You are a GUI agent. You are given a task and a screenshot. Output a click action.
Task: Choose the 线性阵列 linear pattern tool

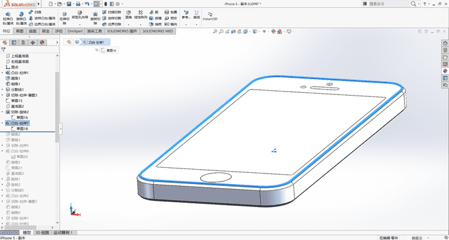(140, 15)
